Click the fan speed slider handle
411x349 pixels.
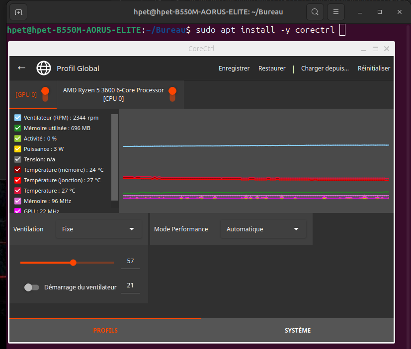74,263
